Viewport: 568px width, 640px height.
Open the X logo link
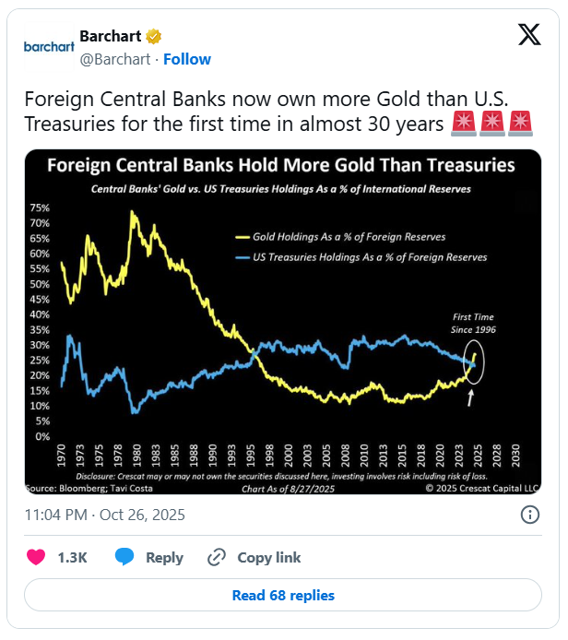[530, 36]
